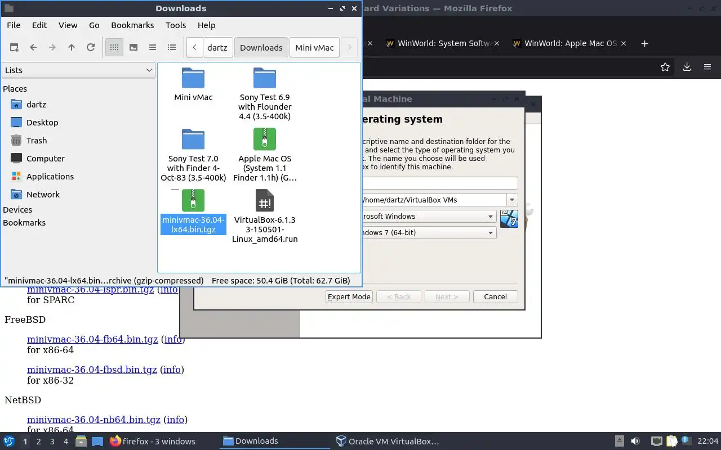Select Sony Test 7.0 with Finder folder
The width and height of the screenshot is (721, 450).
point(193,155)
